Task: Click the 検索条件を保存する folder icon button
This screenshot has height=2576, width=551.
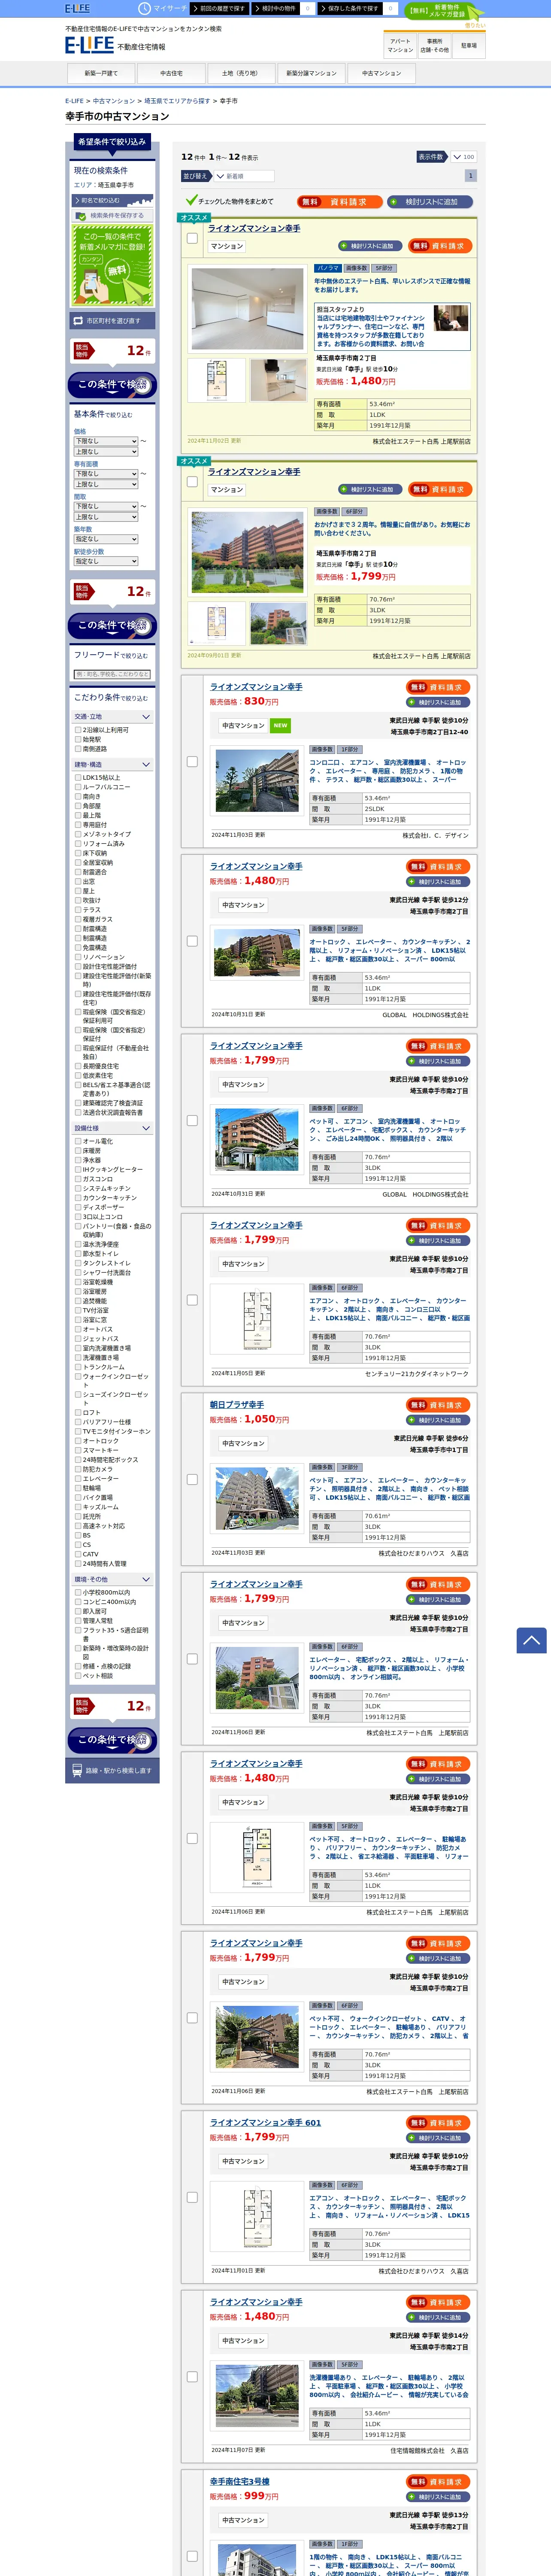Action: point(112,215)
